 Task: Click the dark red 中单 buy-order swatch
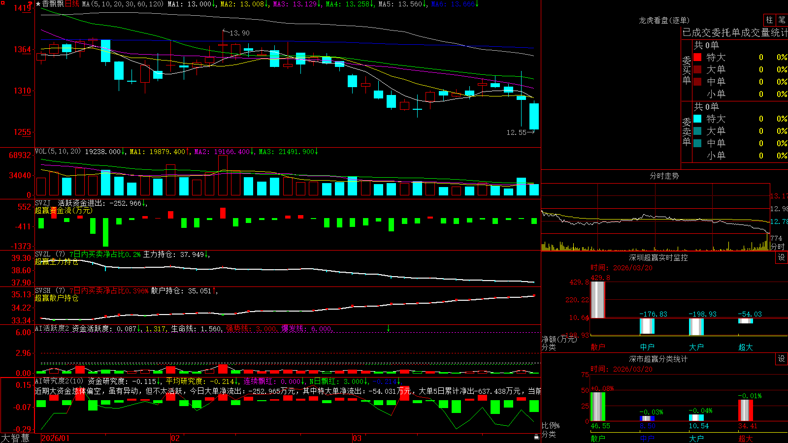pos(697,82)
